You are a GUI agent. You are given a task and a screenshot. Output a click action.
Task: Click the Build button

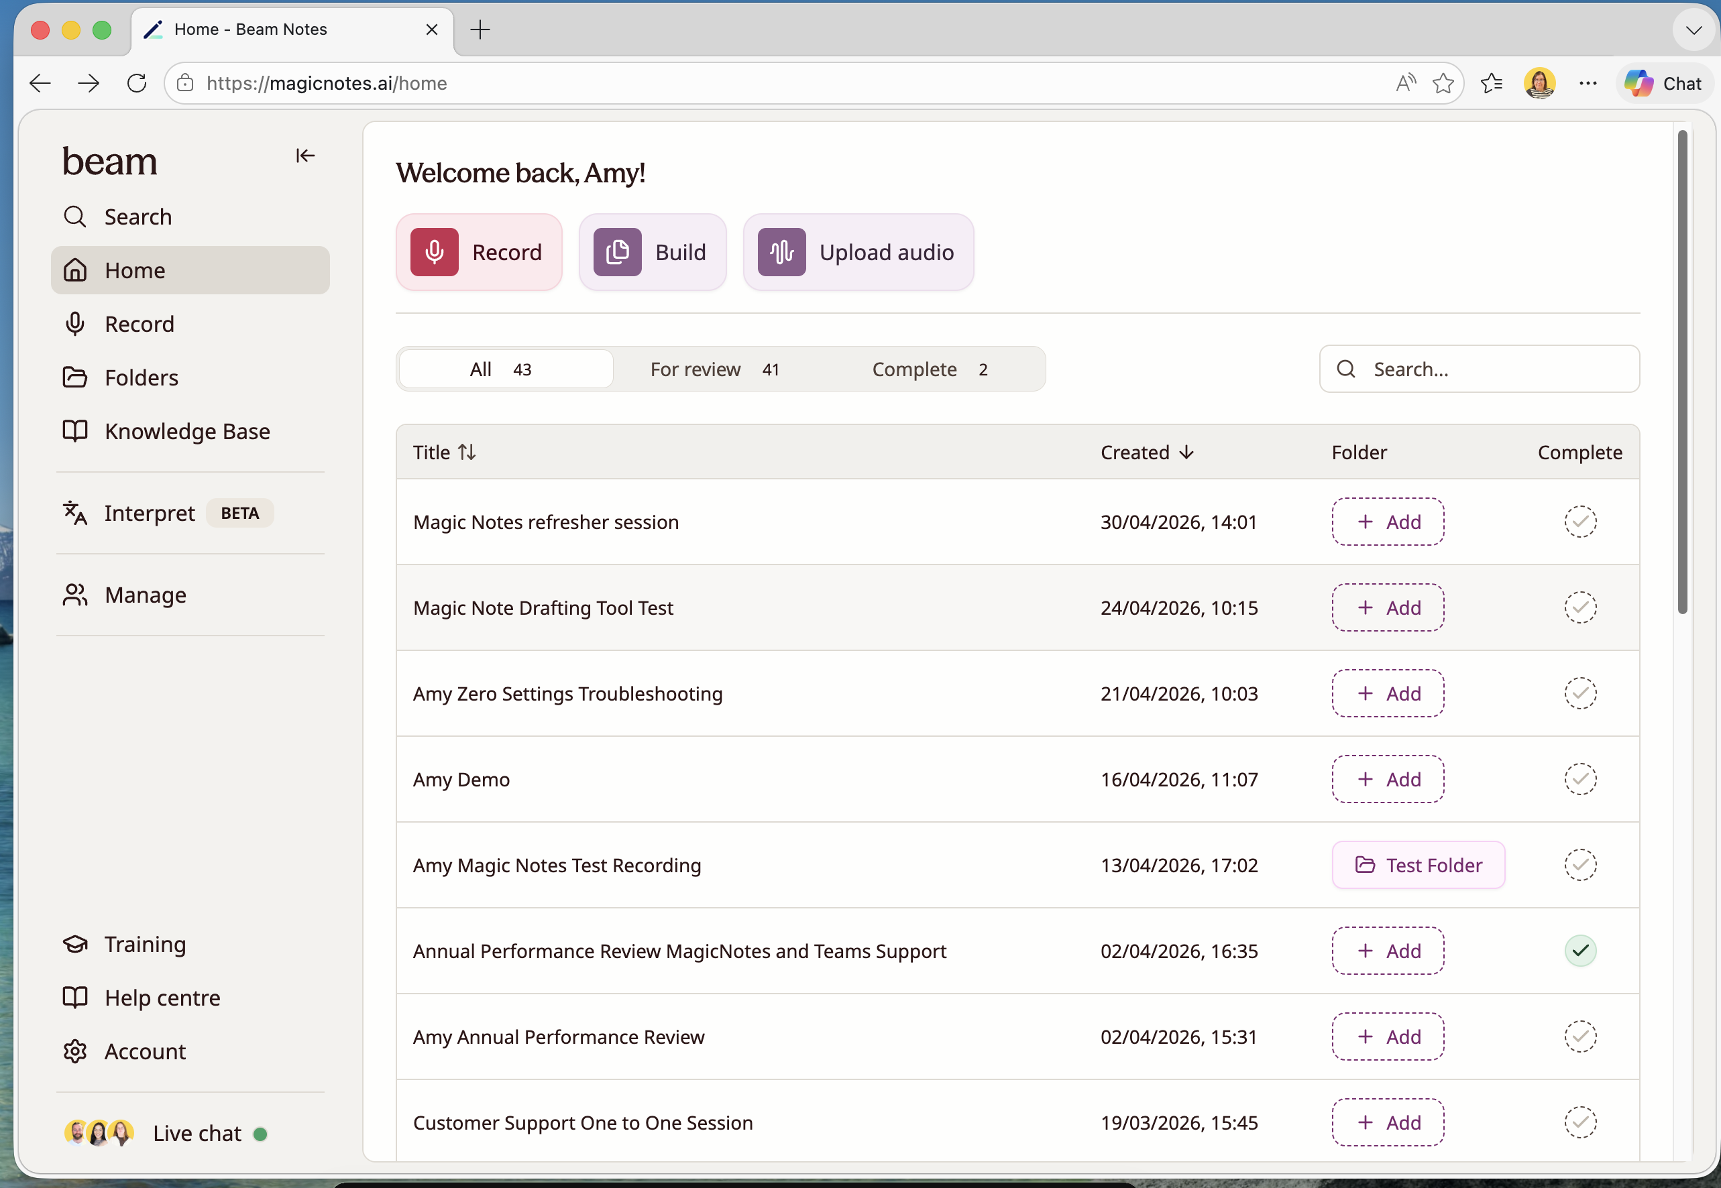point(653,252)
